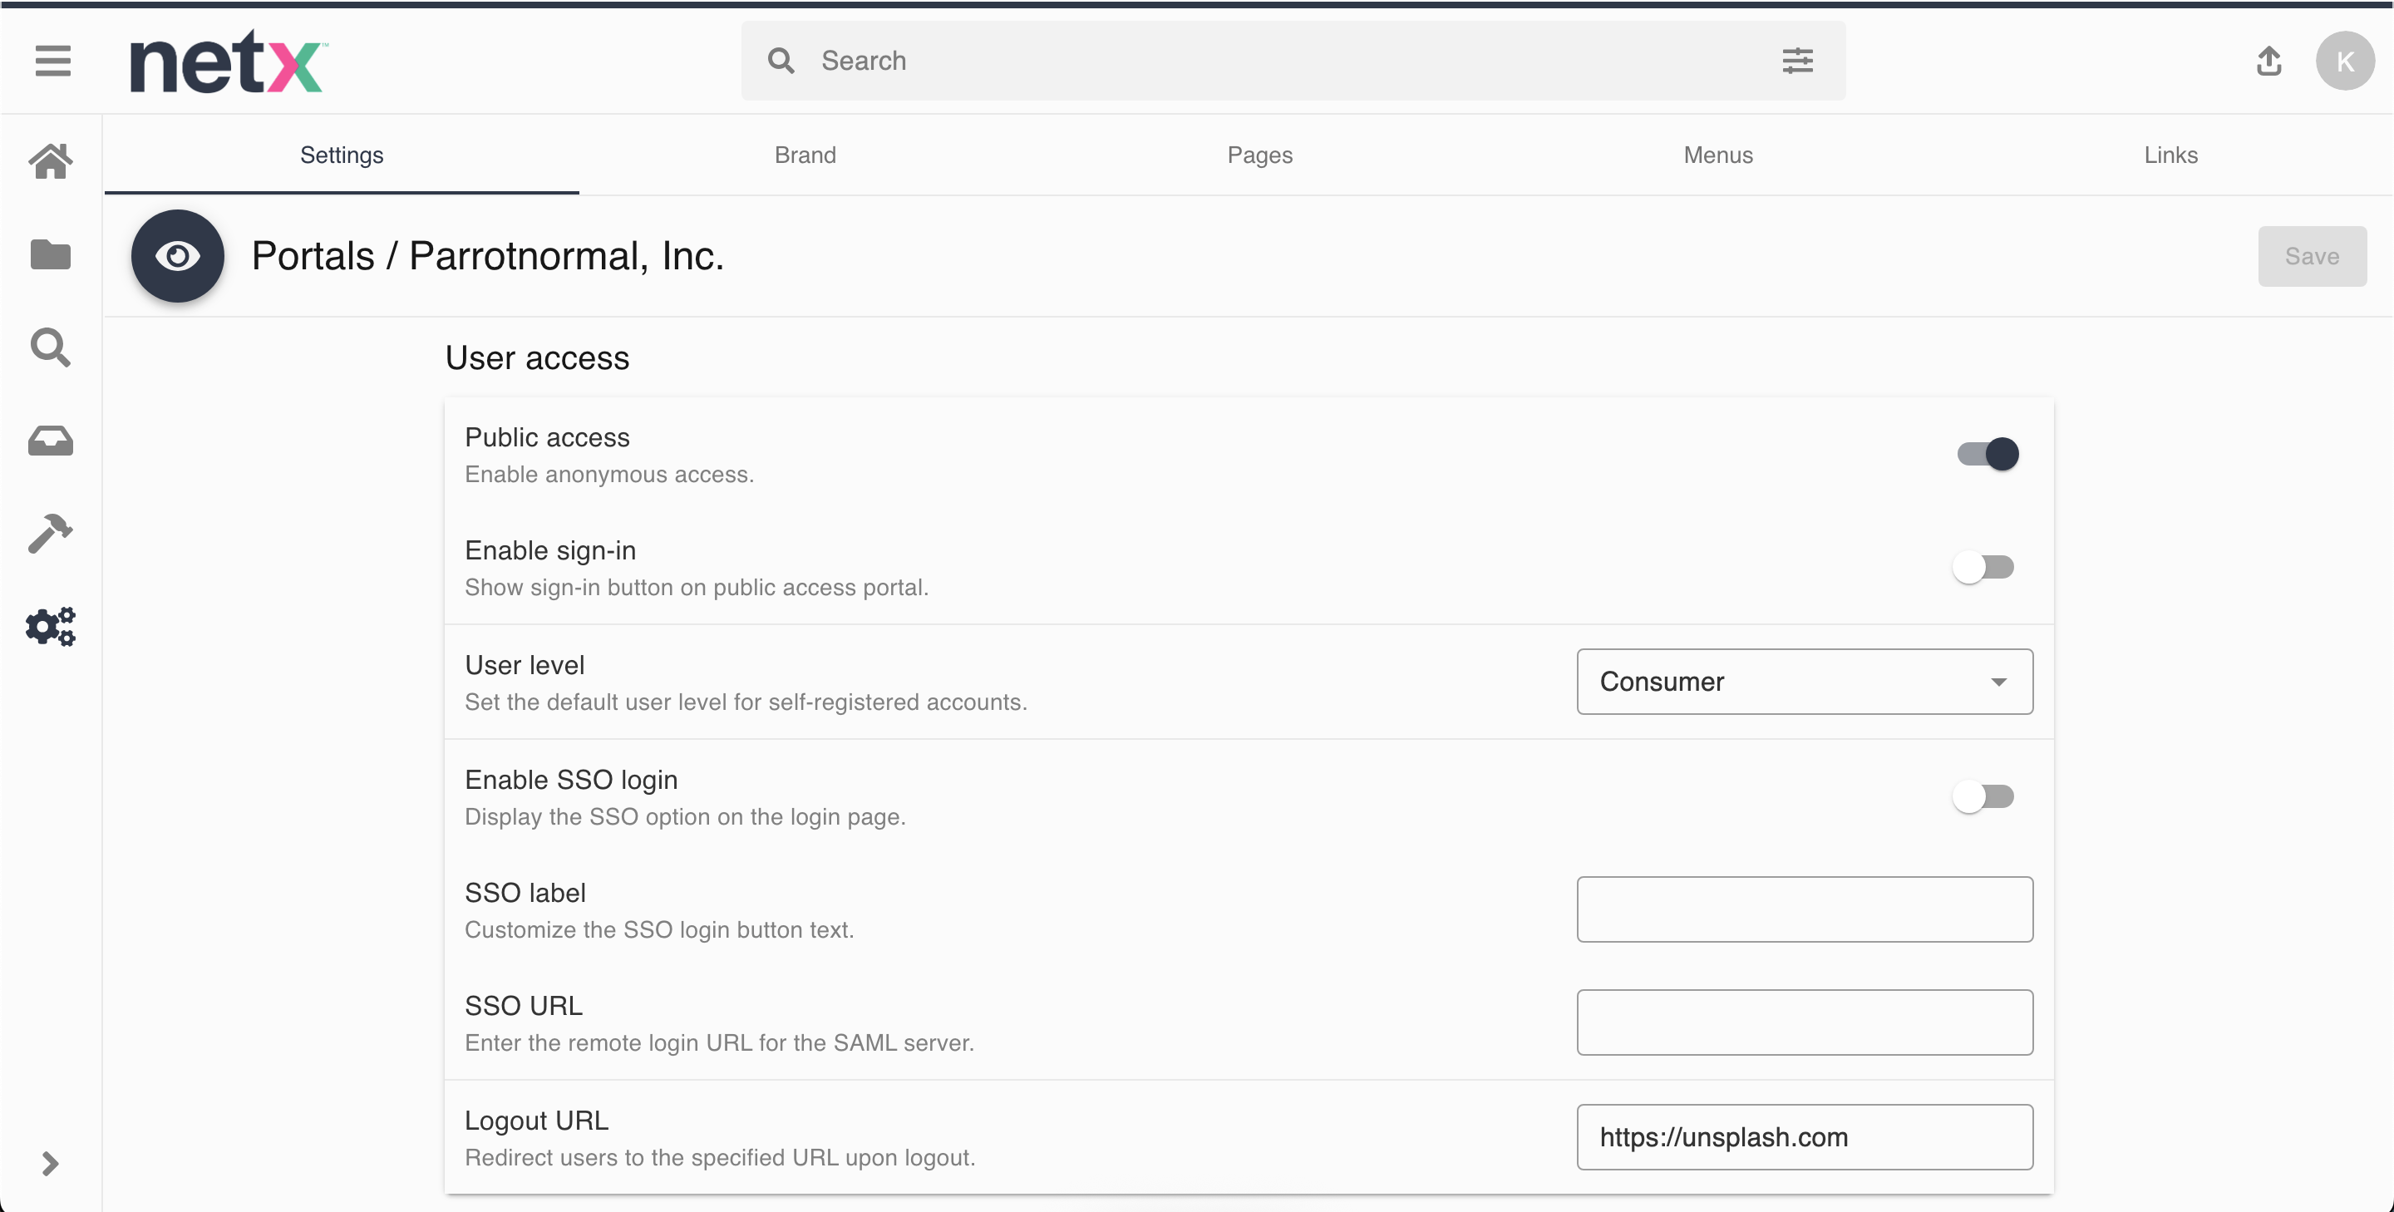Image resolution: width=2394 pixels, height=1212 pixels.
Task: Open the K user avatar menu
Action: point(2345,62)
